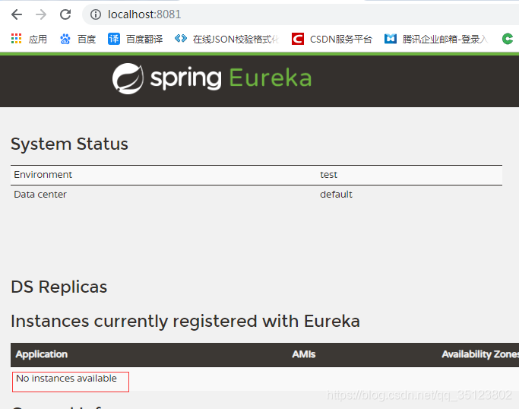This screenshot has width=519, height=409.
Task: Click the green C bookmark icon
Action: (508, 39)
